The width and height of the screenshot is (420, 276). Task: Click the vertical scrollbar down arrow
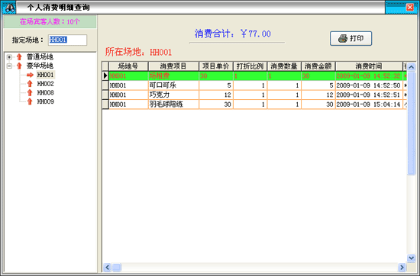(x=411, y=258)
